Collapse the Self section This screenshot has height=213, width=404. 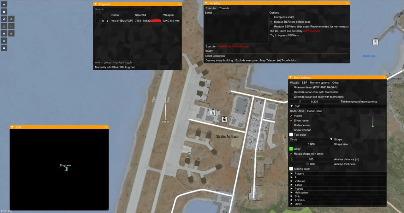(x=291, y=106)
